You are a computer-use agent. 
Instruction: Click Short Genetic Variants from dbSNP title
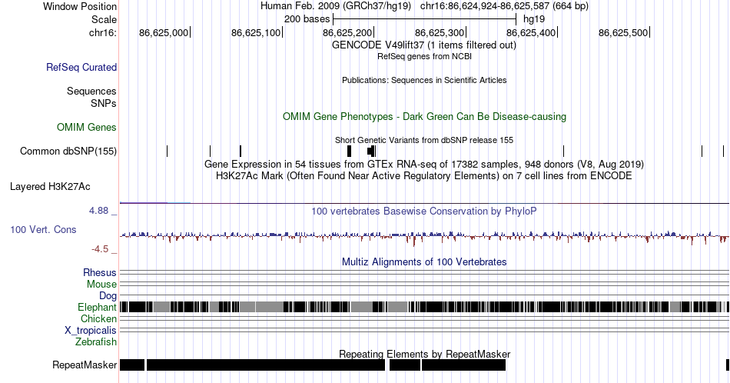click(424, 140)
